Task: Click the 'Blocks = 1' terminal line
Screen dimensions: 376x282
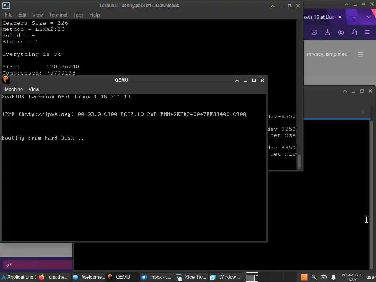Action: pos(21,42)
